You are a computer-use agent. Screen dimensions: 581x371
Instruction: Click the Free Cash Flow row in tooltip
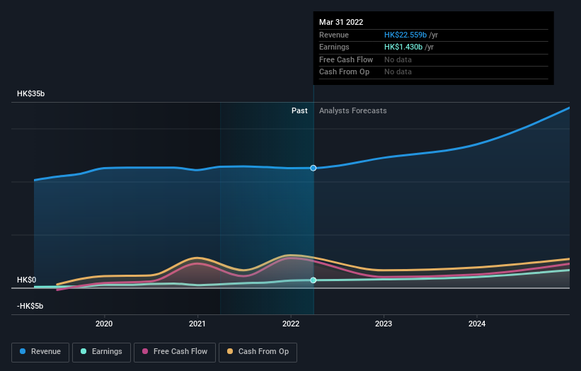(x=434, y=59)
